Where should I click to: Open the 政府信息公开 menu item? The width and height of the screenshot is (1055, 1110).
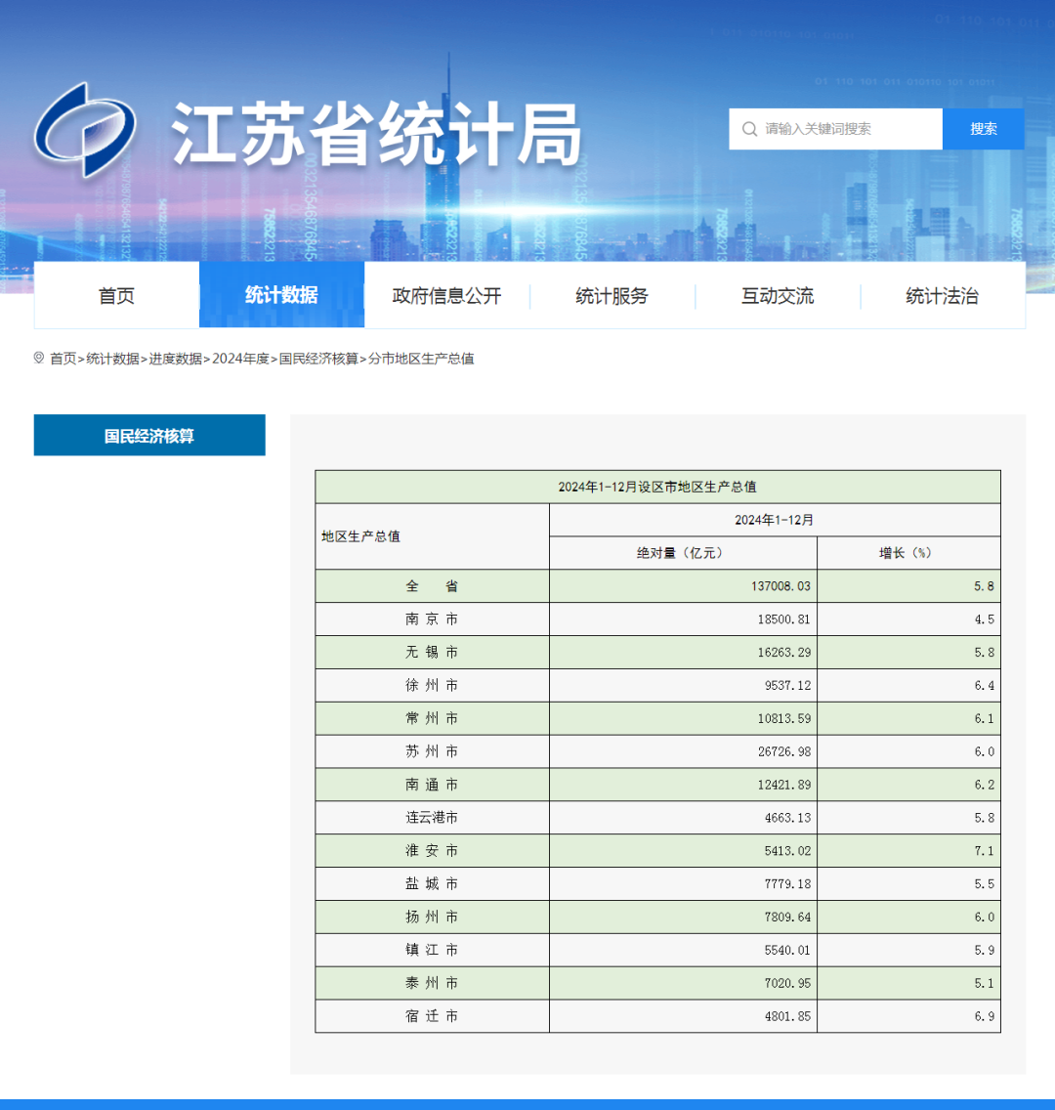pyautogui.click(x=446, y=296)
